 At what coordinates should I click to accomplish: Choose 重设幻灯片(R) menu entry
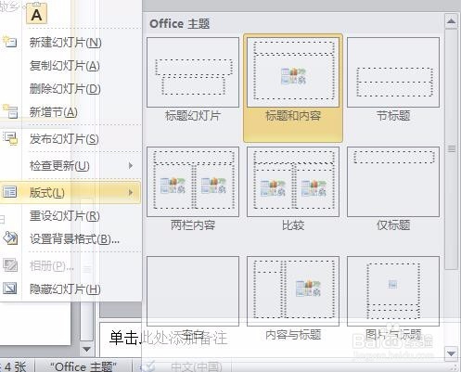(x=64, y=215)
